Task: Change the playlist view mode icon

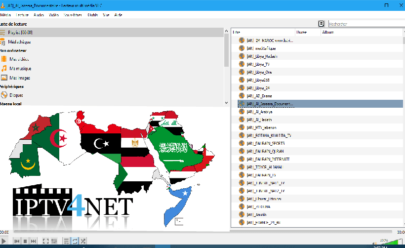Action: (321, 24)
